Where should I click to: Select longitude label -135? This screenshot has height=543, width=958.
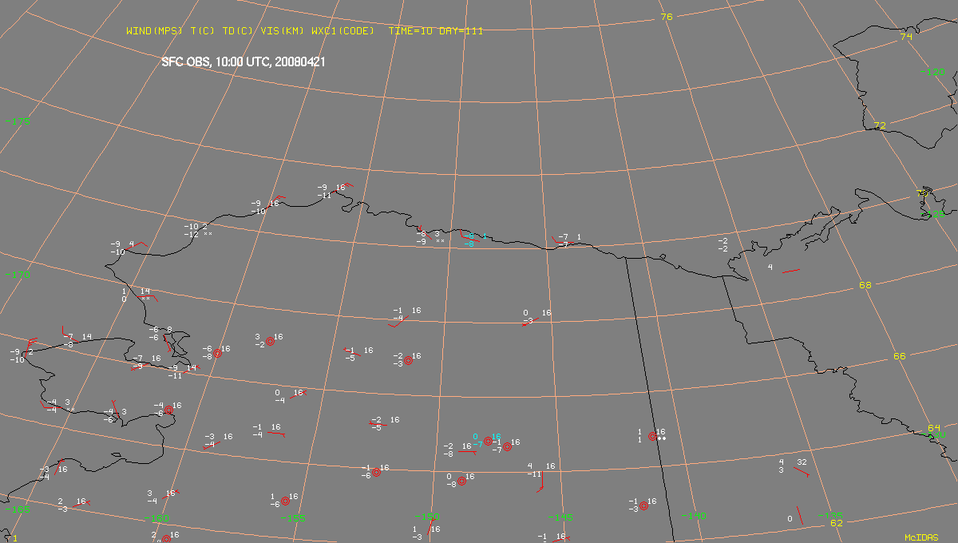[x=830, y=515]
